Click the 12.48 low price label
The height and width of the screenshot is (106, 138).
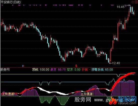click(116, 63)
